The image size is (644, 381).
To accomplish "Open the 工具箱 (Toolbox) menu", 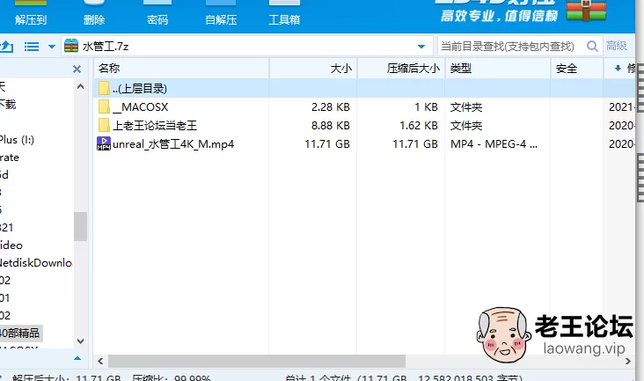I will pos(283,18).
